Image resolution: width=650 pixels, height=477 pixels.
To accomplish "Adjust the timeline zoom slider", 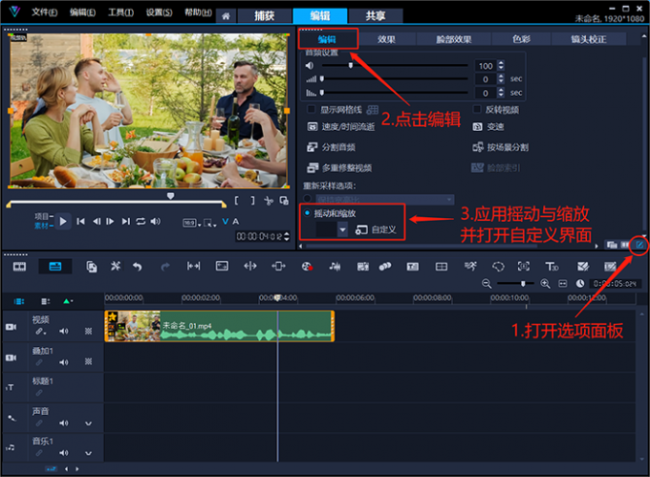I will click(523, 284).
